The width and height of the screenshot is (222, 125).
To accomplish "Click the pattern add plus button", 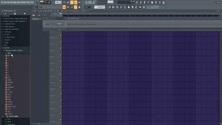I will 106,7.
